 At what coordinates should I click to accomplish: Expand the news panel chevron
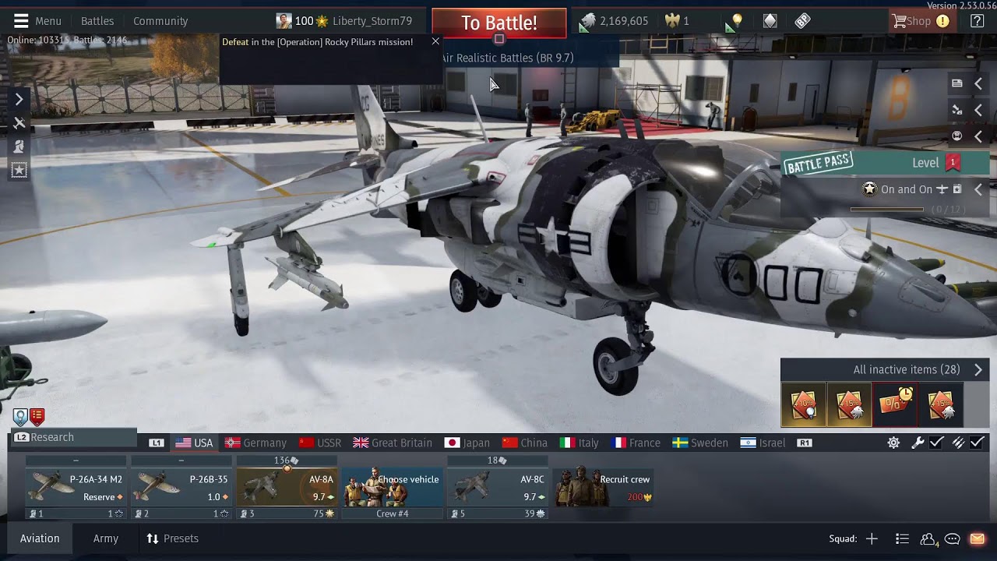tap(978, 83)
